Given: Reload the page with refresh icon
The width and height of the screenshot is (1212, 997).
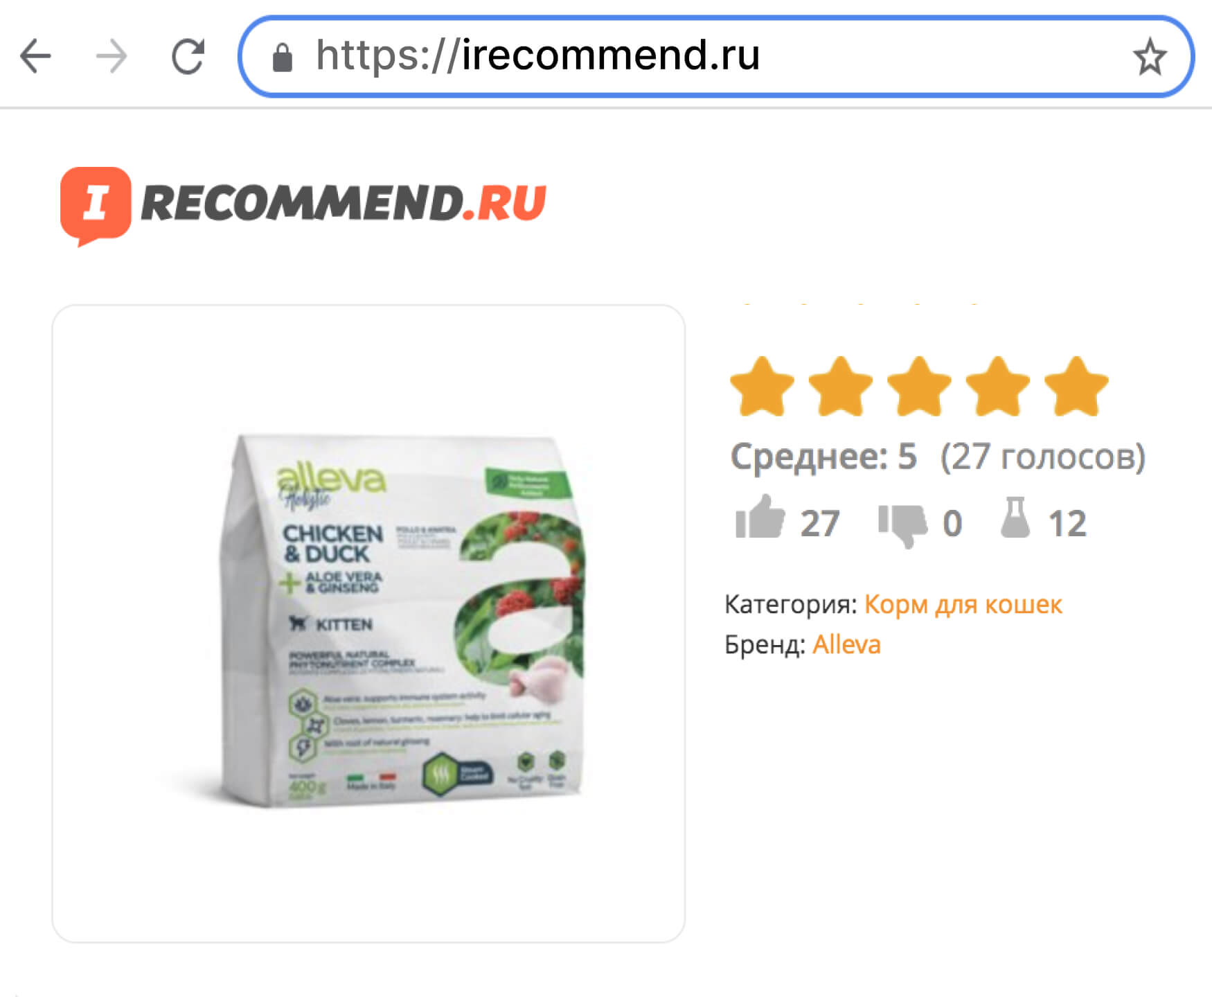Looking at the screenshot, I should (x=188, y=56).
